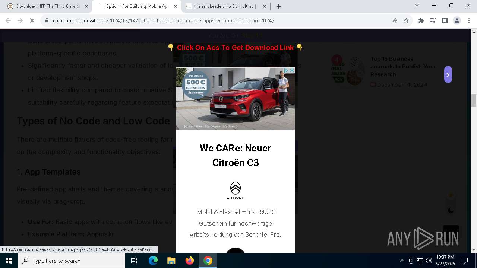Share this page icon in address bar

tap(394, 20)
